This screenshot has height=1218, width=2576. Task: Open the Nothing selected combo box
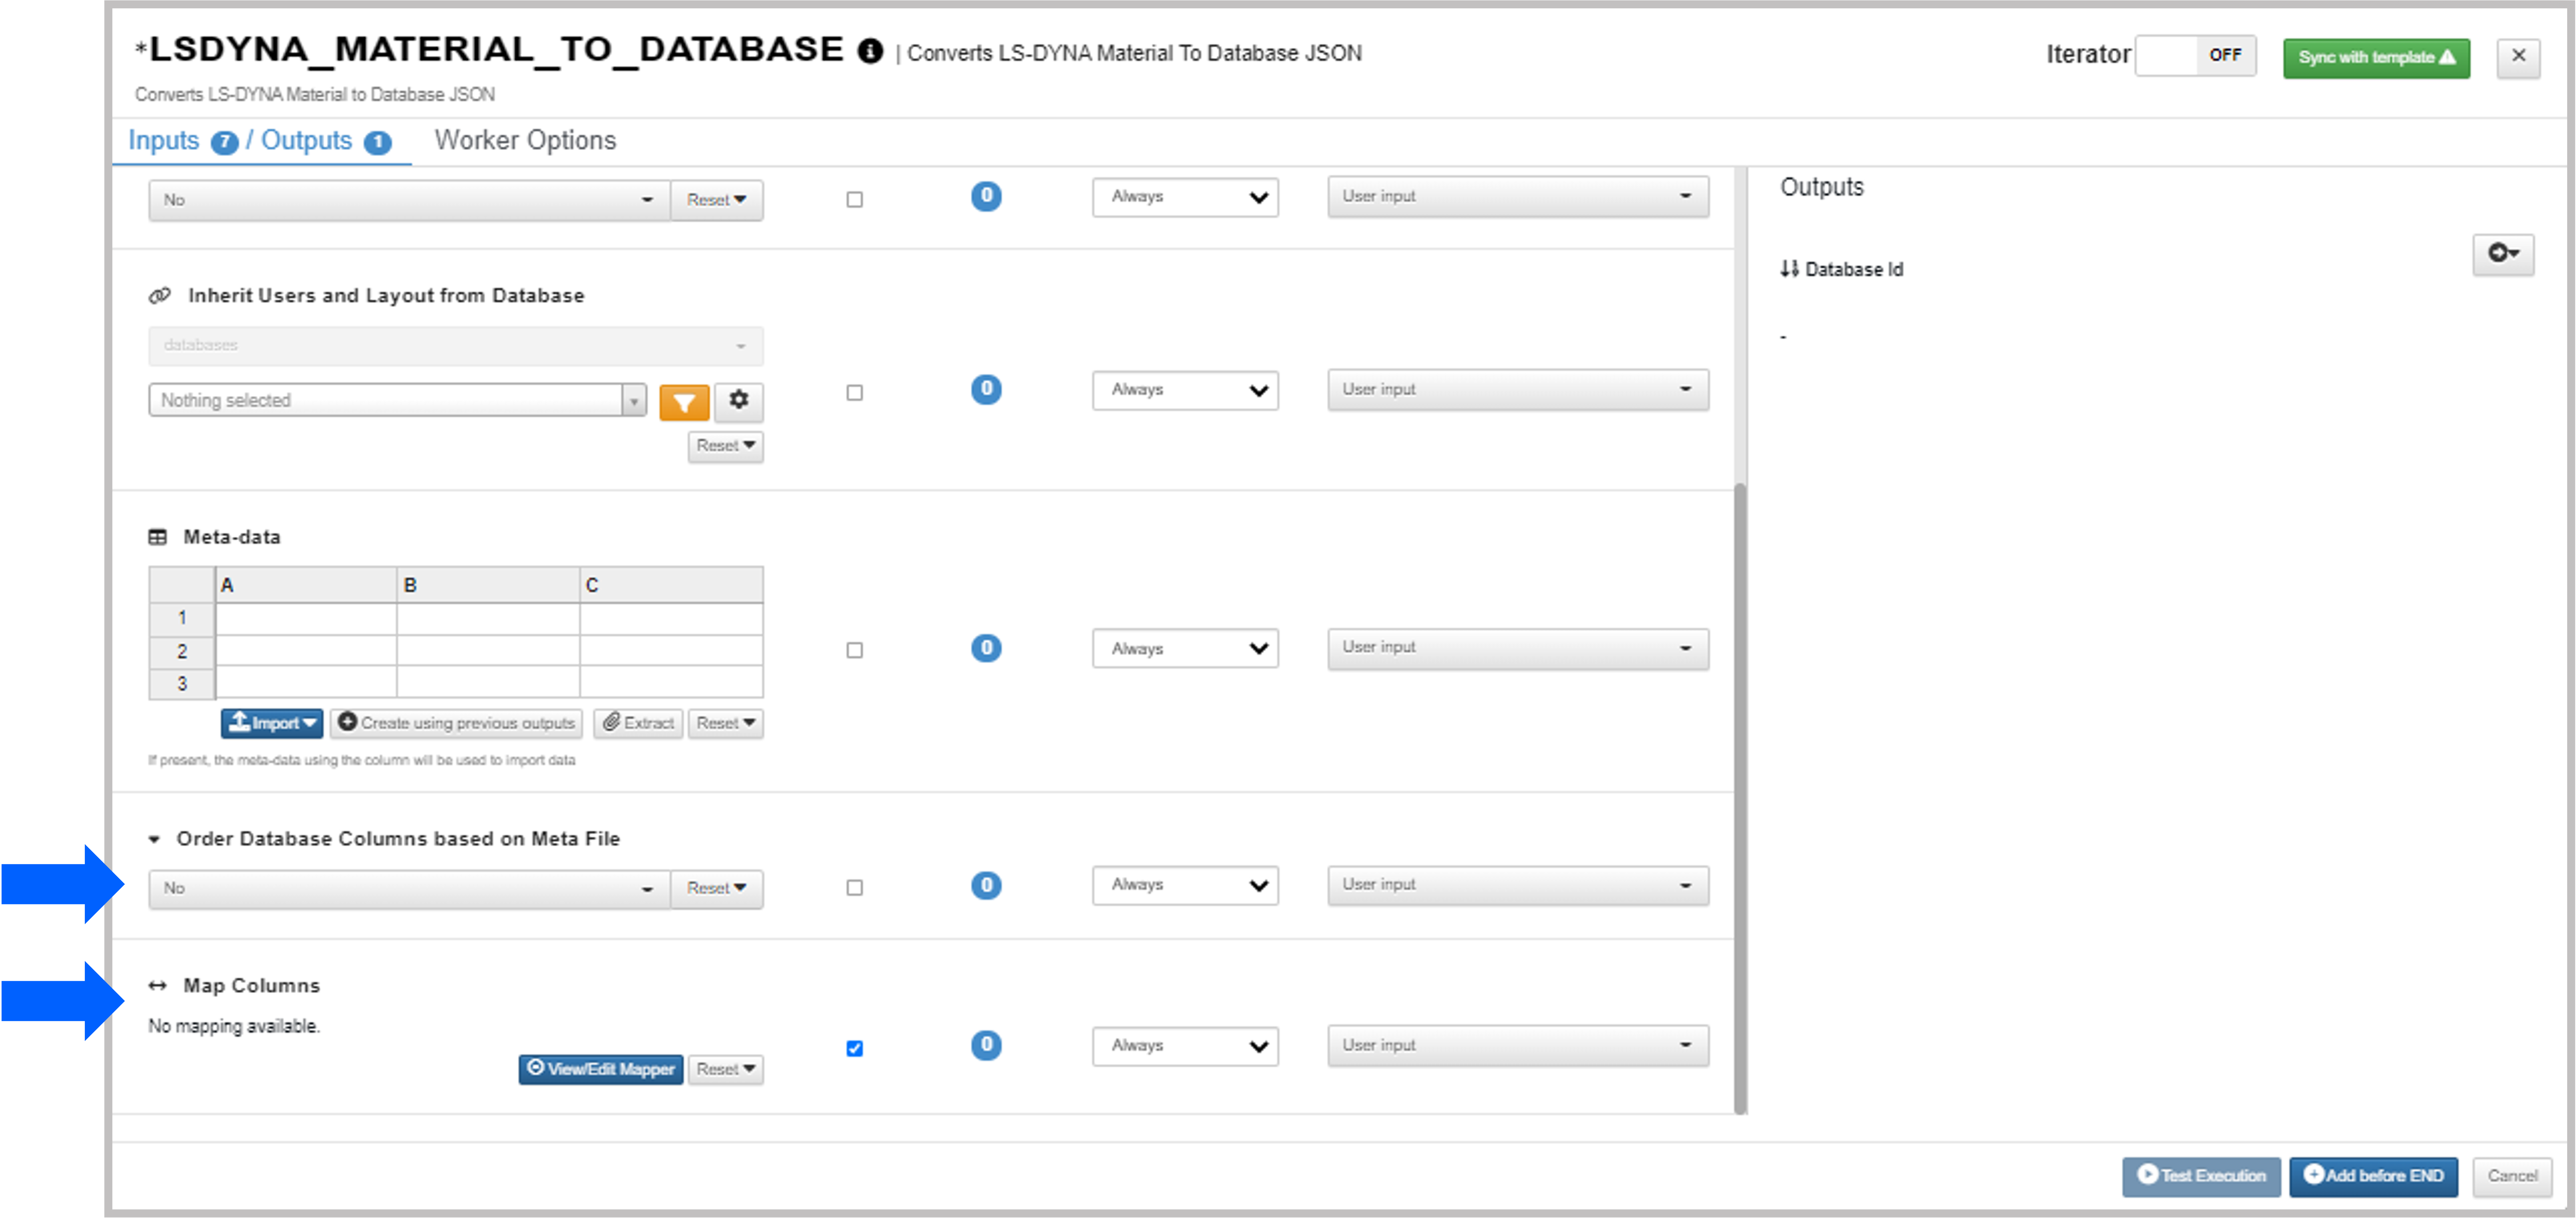pyautogui.click(x=397, y=400)
